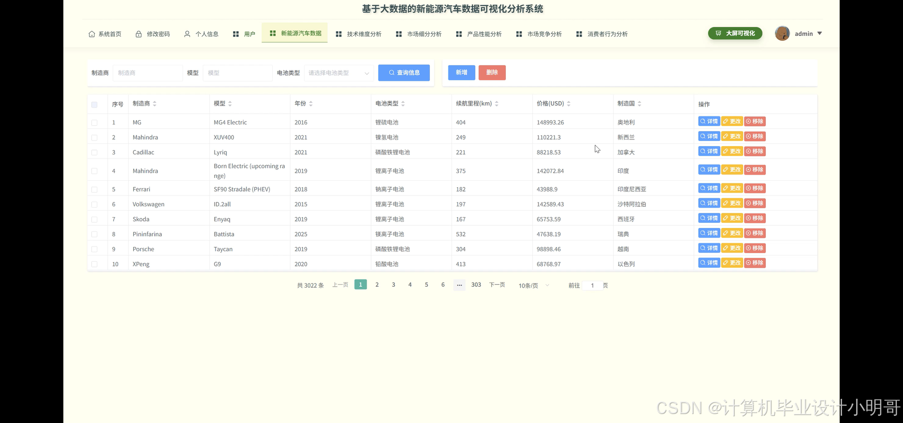903x423 pixels.
Task: Check the box for row 8 Pininfarina
Action: (95, 234)
